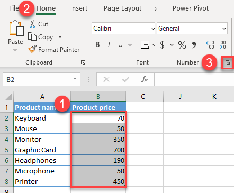Select the cell with value 190
Screen dimensions: 234x193
98,160
